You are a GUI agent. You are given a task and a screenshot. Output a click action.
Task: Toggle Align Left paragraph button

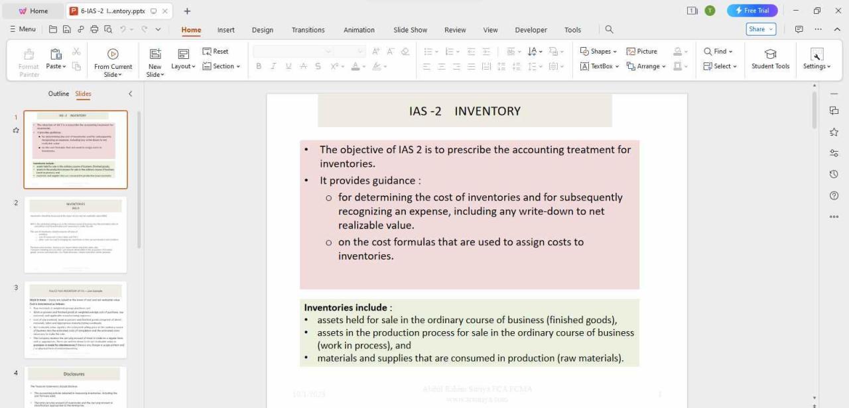(x=426, y=66)
